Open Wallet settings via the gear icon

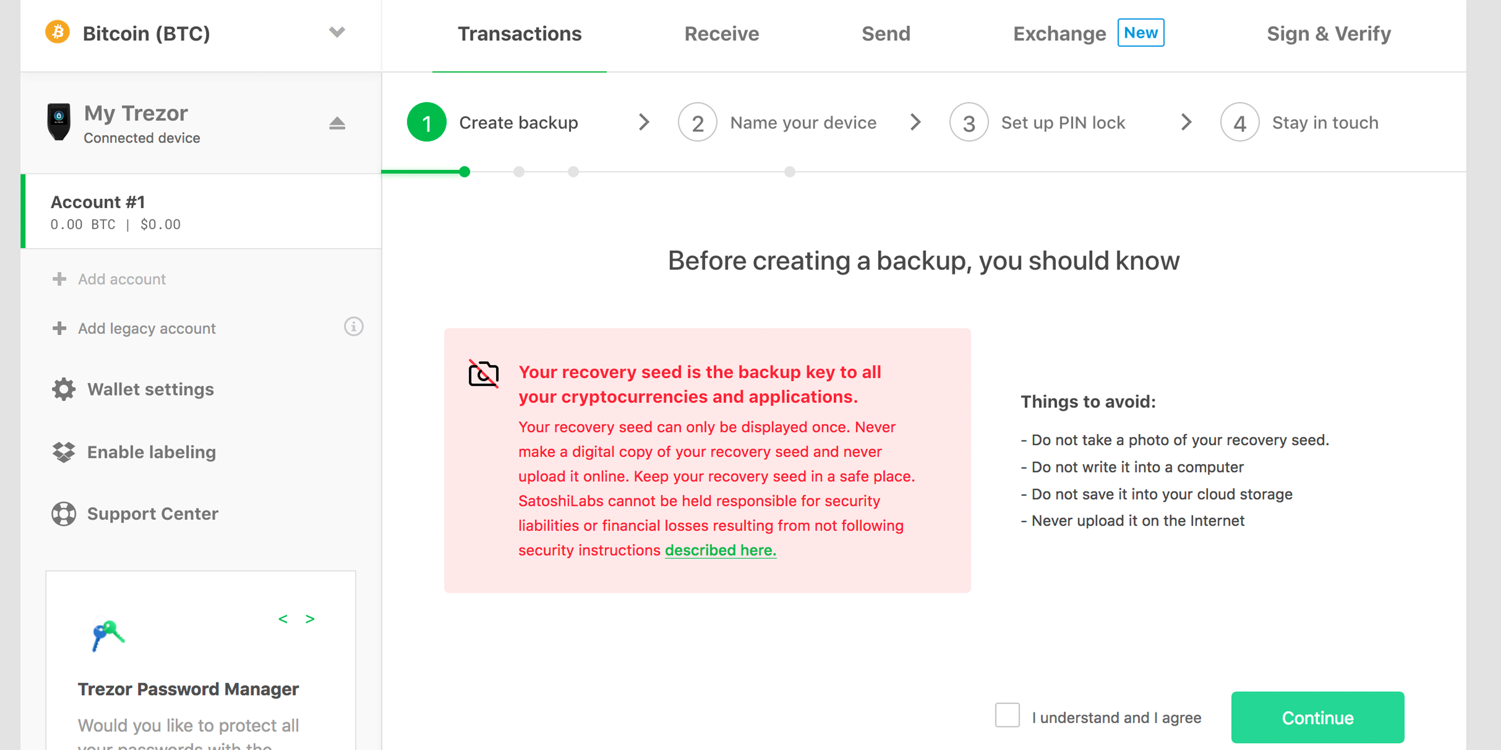click(63, 389)
